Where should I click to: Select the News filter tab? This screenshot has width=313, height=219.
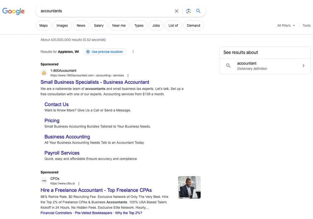click(x=81, y=25)
